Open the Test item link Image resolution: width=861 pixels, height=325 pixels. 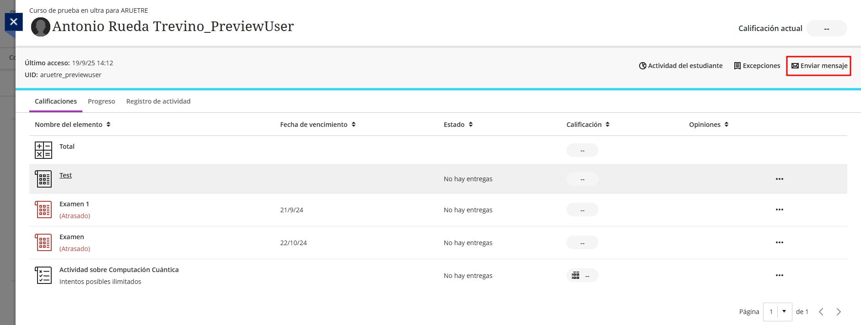coord(65,175)
